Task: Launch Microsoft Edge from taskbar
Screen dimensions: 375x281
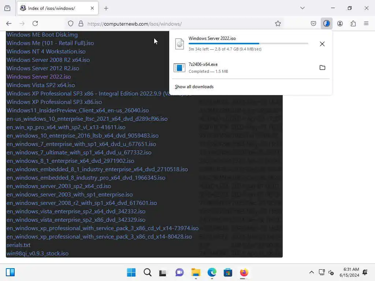Action: click(212, 272)
